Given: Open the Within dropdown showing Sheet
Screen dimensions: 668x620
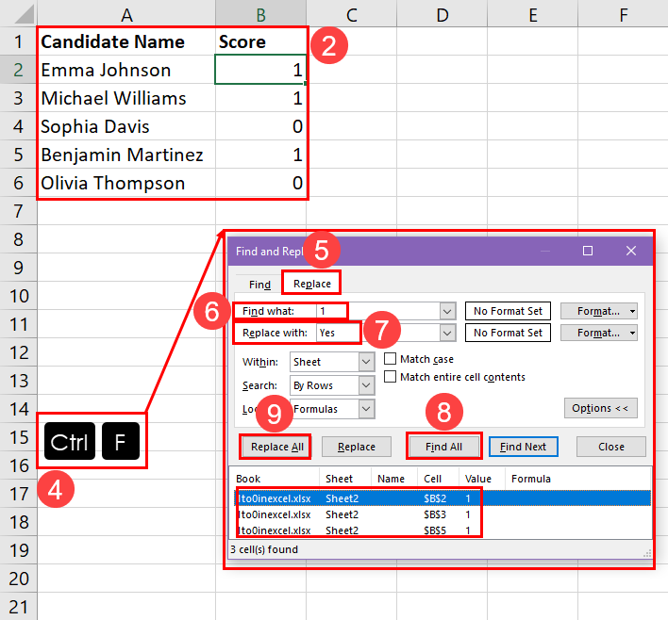Looking at the screenshot, I should click(x=332, y=362).
